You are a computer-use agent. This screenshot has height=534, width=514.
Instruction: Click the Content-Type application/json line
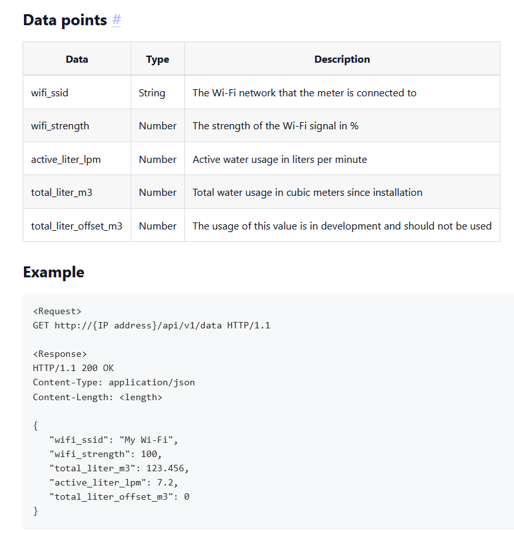(x=114, y=382)
